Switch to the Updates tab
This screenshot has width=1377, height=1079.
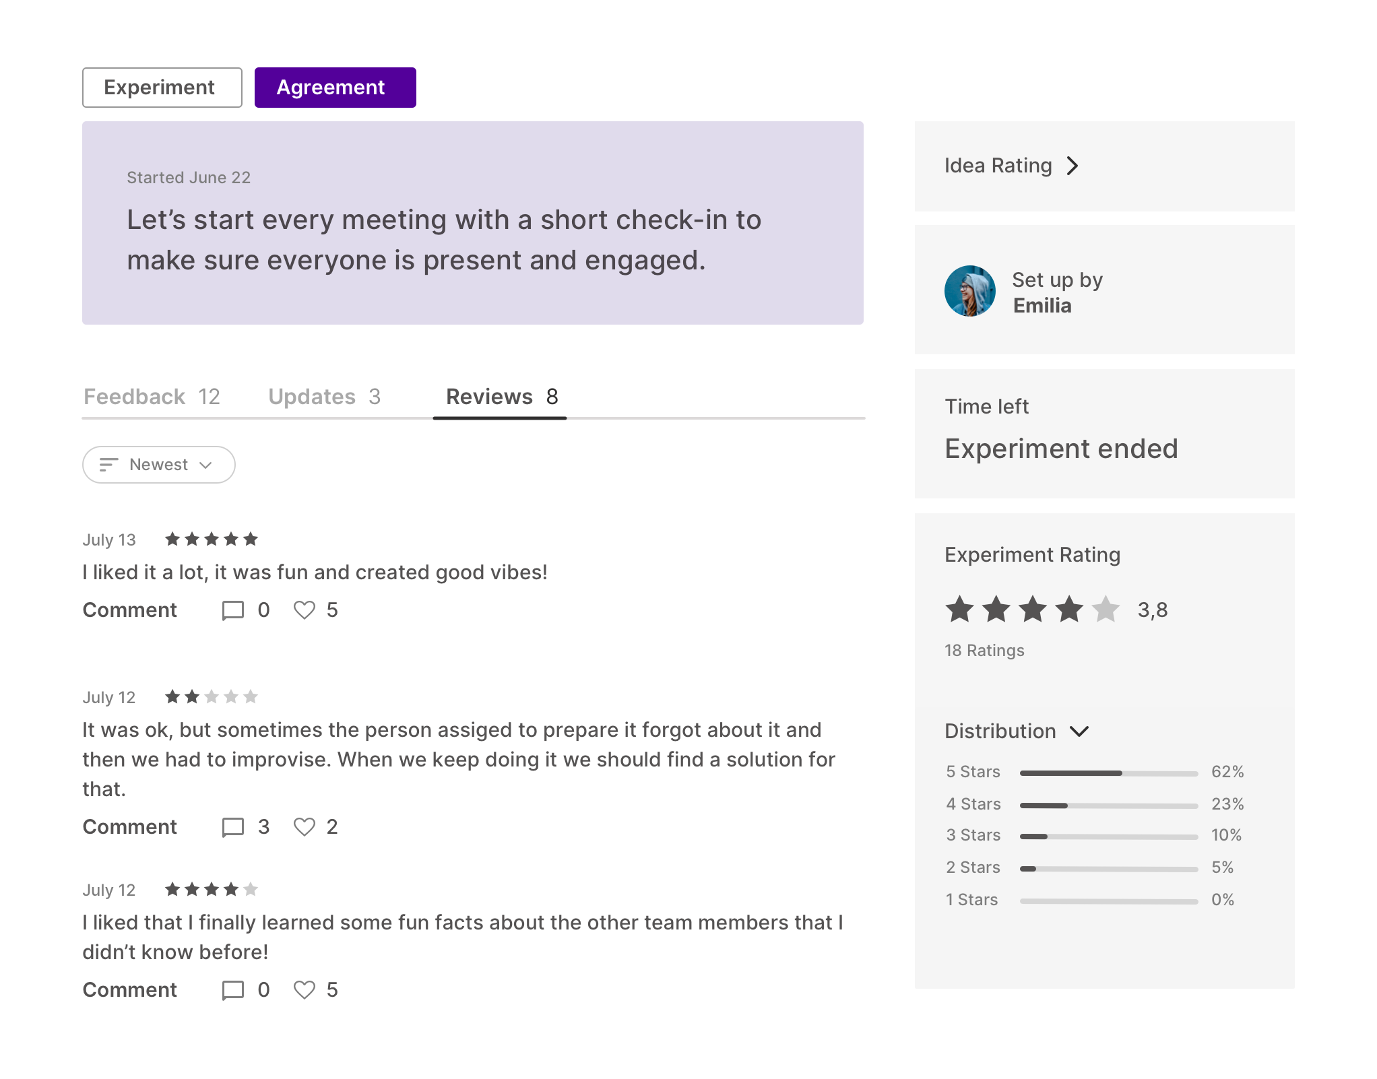pyautogui.click(x=324, y=397)
